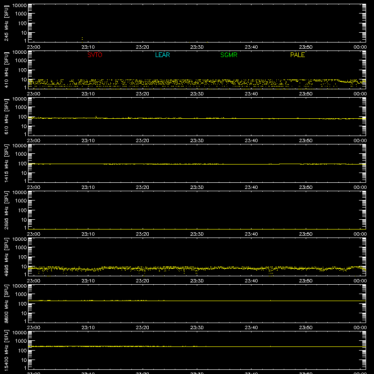Screen dimensions: 374x374
Task: Click the 1000 y-axis value of the 2695 MHz plot
Action: [21, 201]
